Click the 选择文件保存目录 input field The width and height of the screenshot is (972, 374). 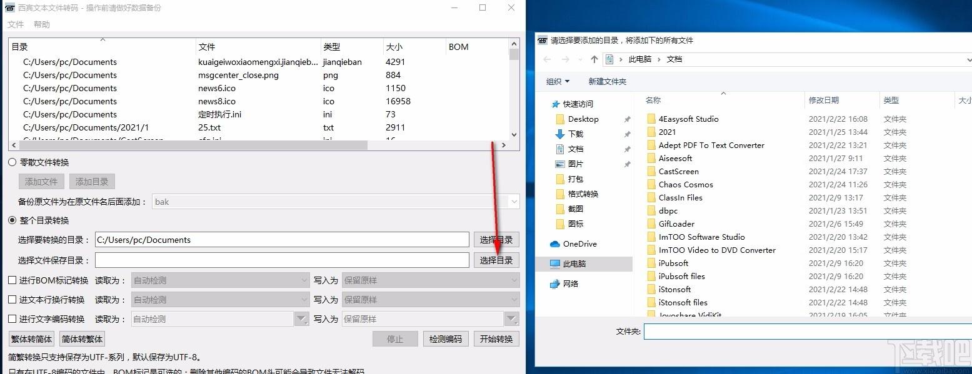(282, 260)
